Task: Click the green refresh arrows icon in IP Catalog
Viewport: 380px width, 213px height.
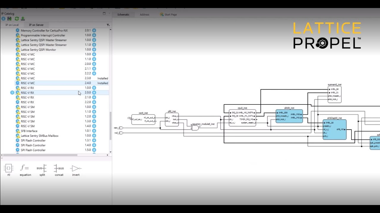Action: [x=17, y=19]
